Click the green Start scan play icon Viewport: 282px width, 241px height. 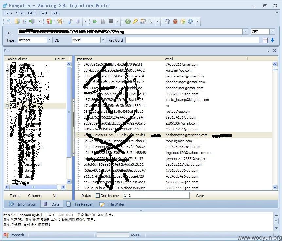click(95, 21)
